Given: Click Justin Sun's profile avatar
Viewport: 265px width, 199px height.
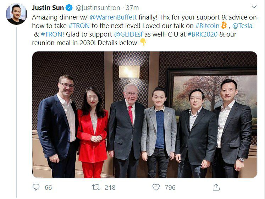Looking at the screenshot, I should click(x=16, y=14).
